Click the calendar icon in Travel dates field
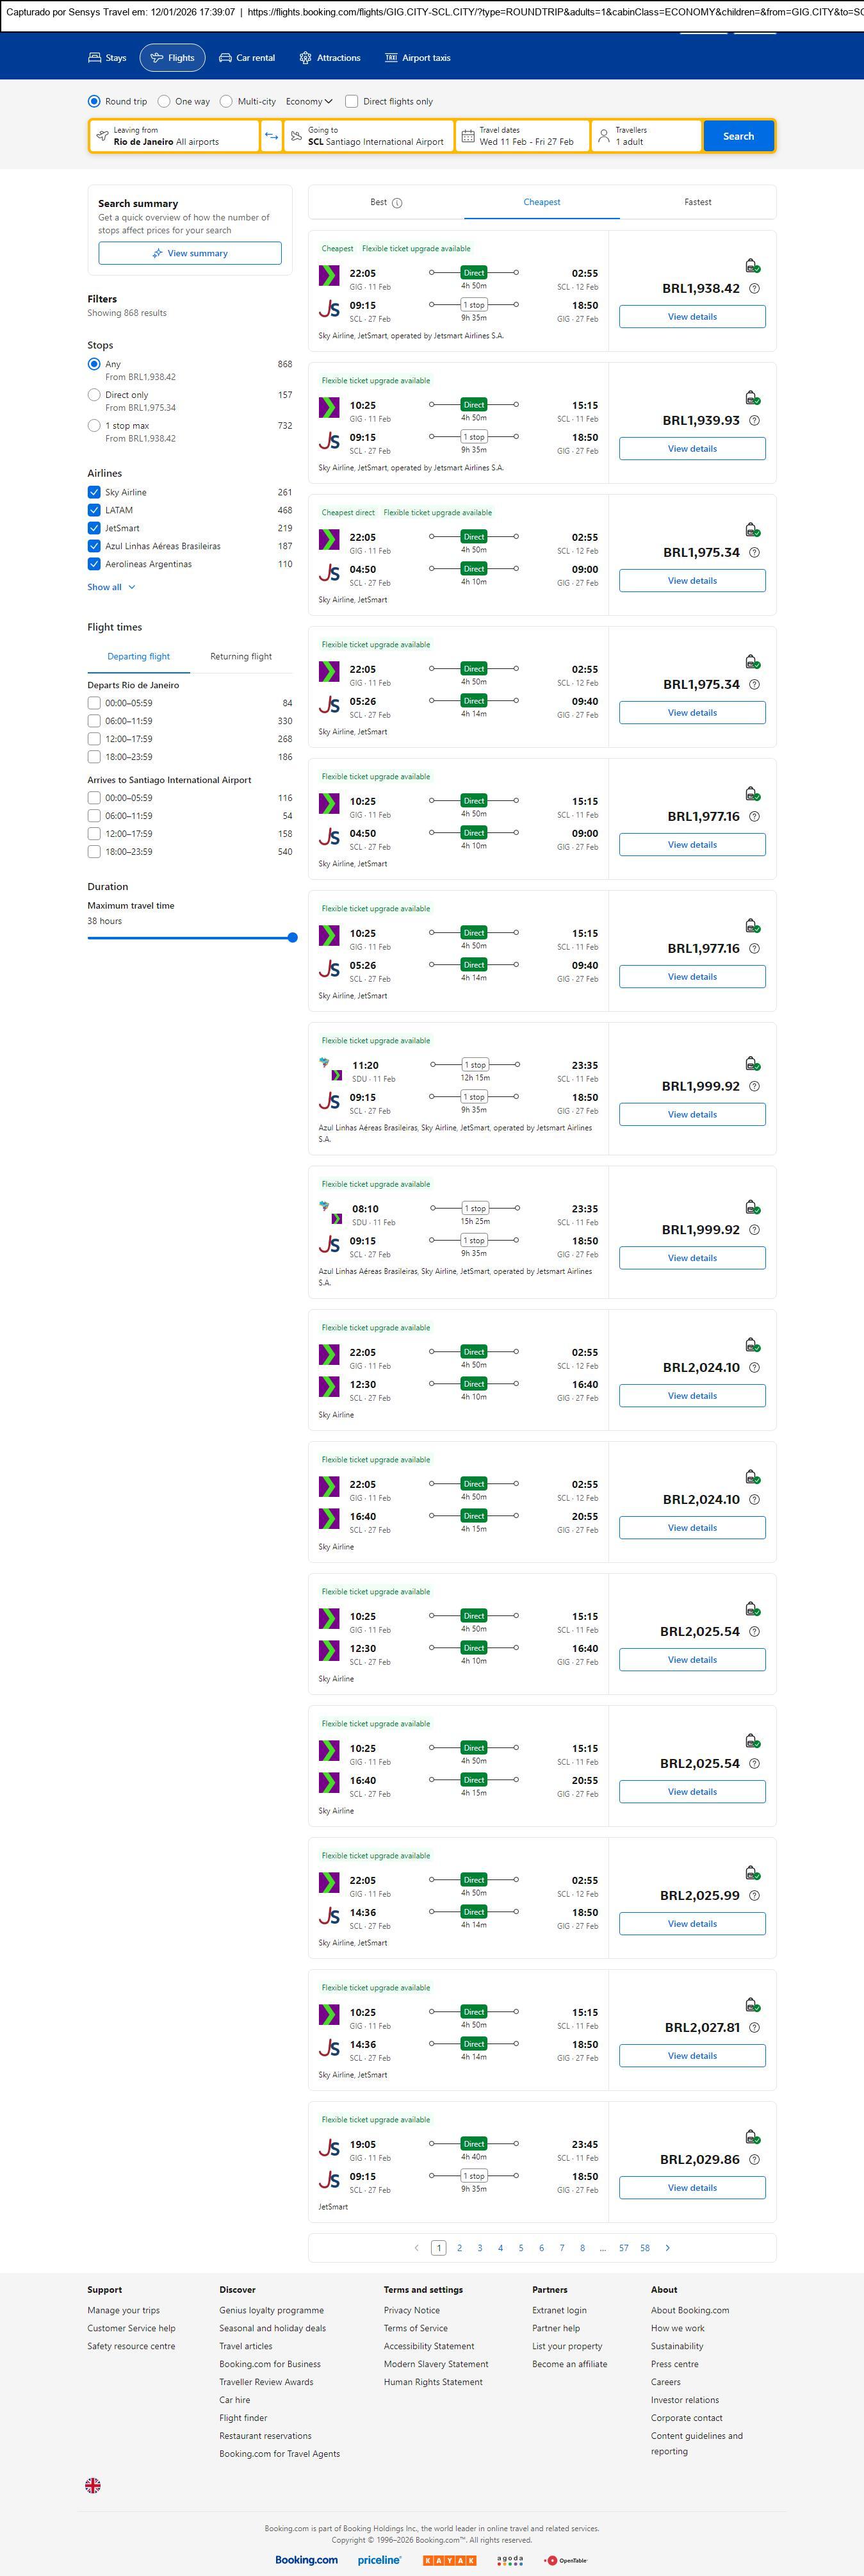 pyautogui.click(x=467, y=136)
